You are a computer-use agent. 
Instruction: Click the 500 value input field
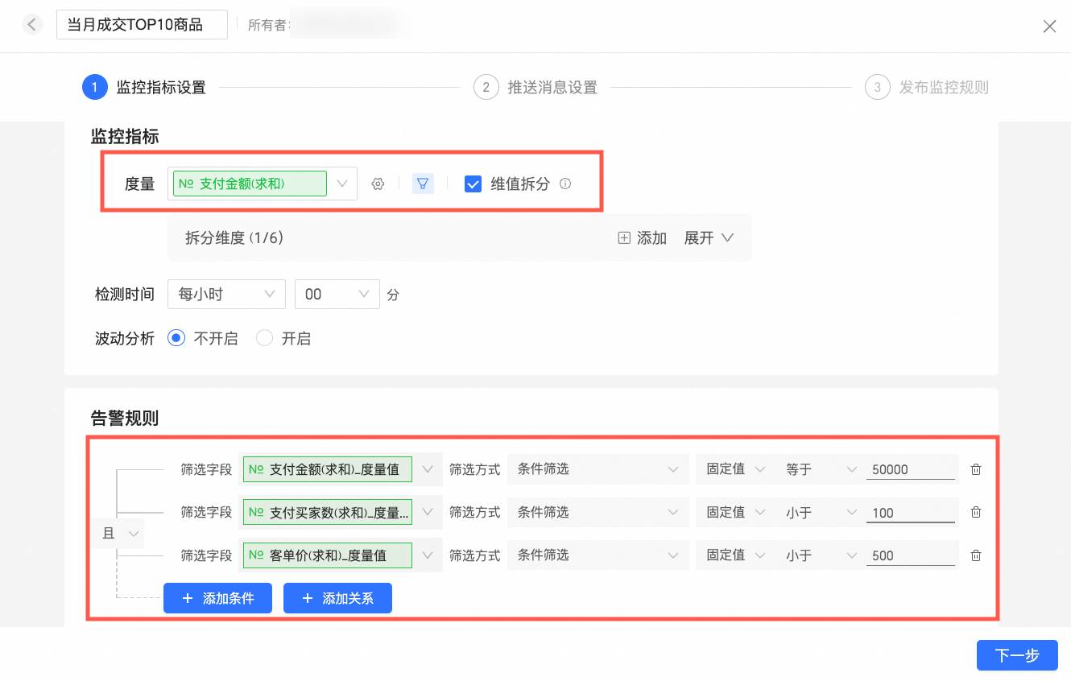[911, 555]
